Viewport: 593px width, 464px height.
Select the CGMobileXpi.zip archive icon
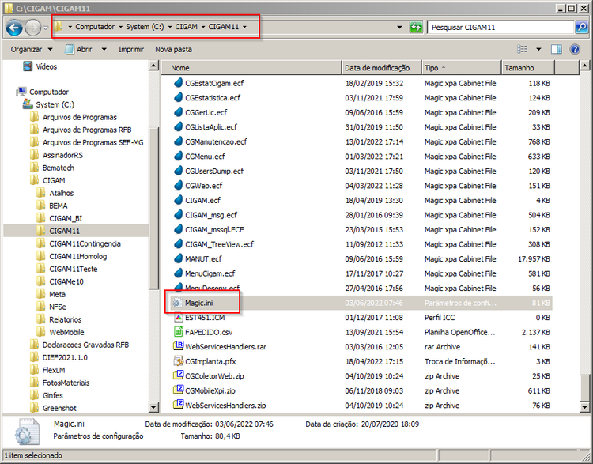pyautogui.click(x=178, y=390)
